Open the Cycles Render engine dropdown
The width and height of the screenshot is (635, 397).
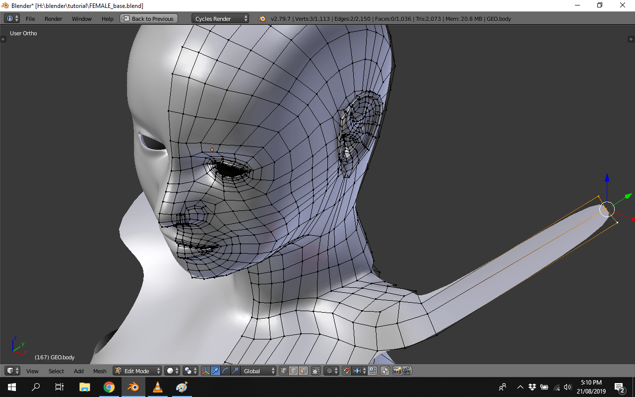[220, 18]
